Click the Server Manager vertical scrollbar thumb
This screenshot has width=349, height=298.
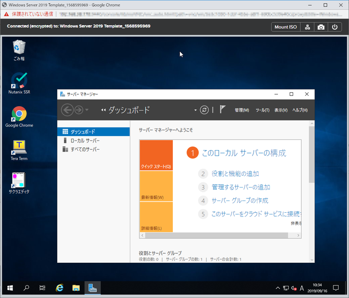coord(311,154)
